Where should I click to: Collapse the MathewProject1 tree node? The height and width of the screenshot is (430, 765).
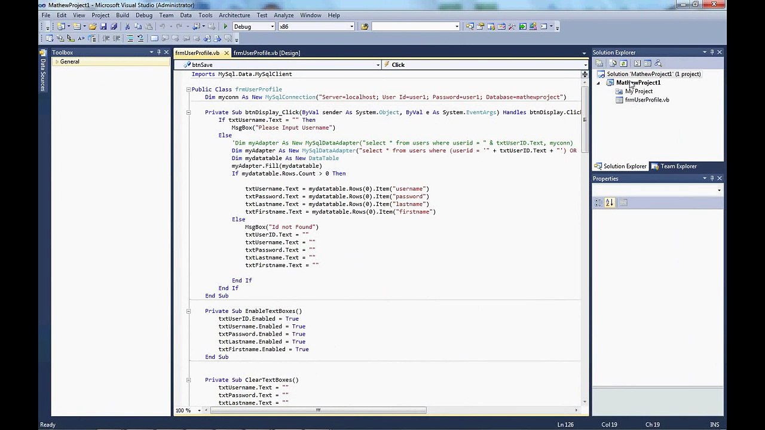pyautogui.click(x=599, y=83)
